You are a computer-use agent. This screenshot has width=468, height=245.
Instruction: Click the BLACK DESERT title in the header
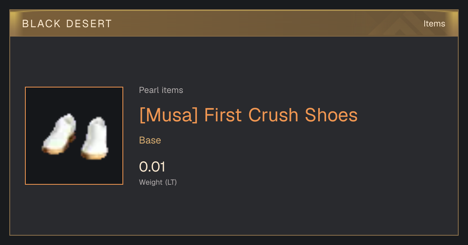click(x=67, y=24)
